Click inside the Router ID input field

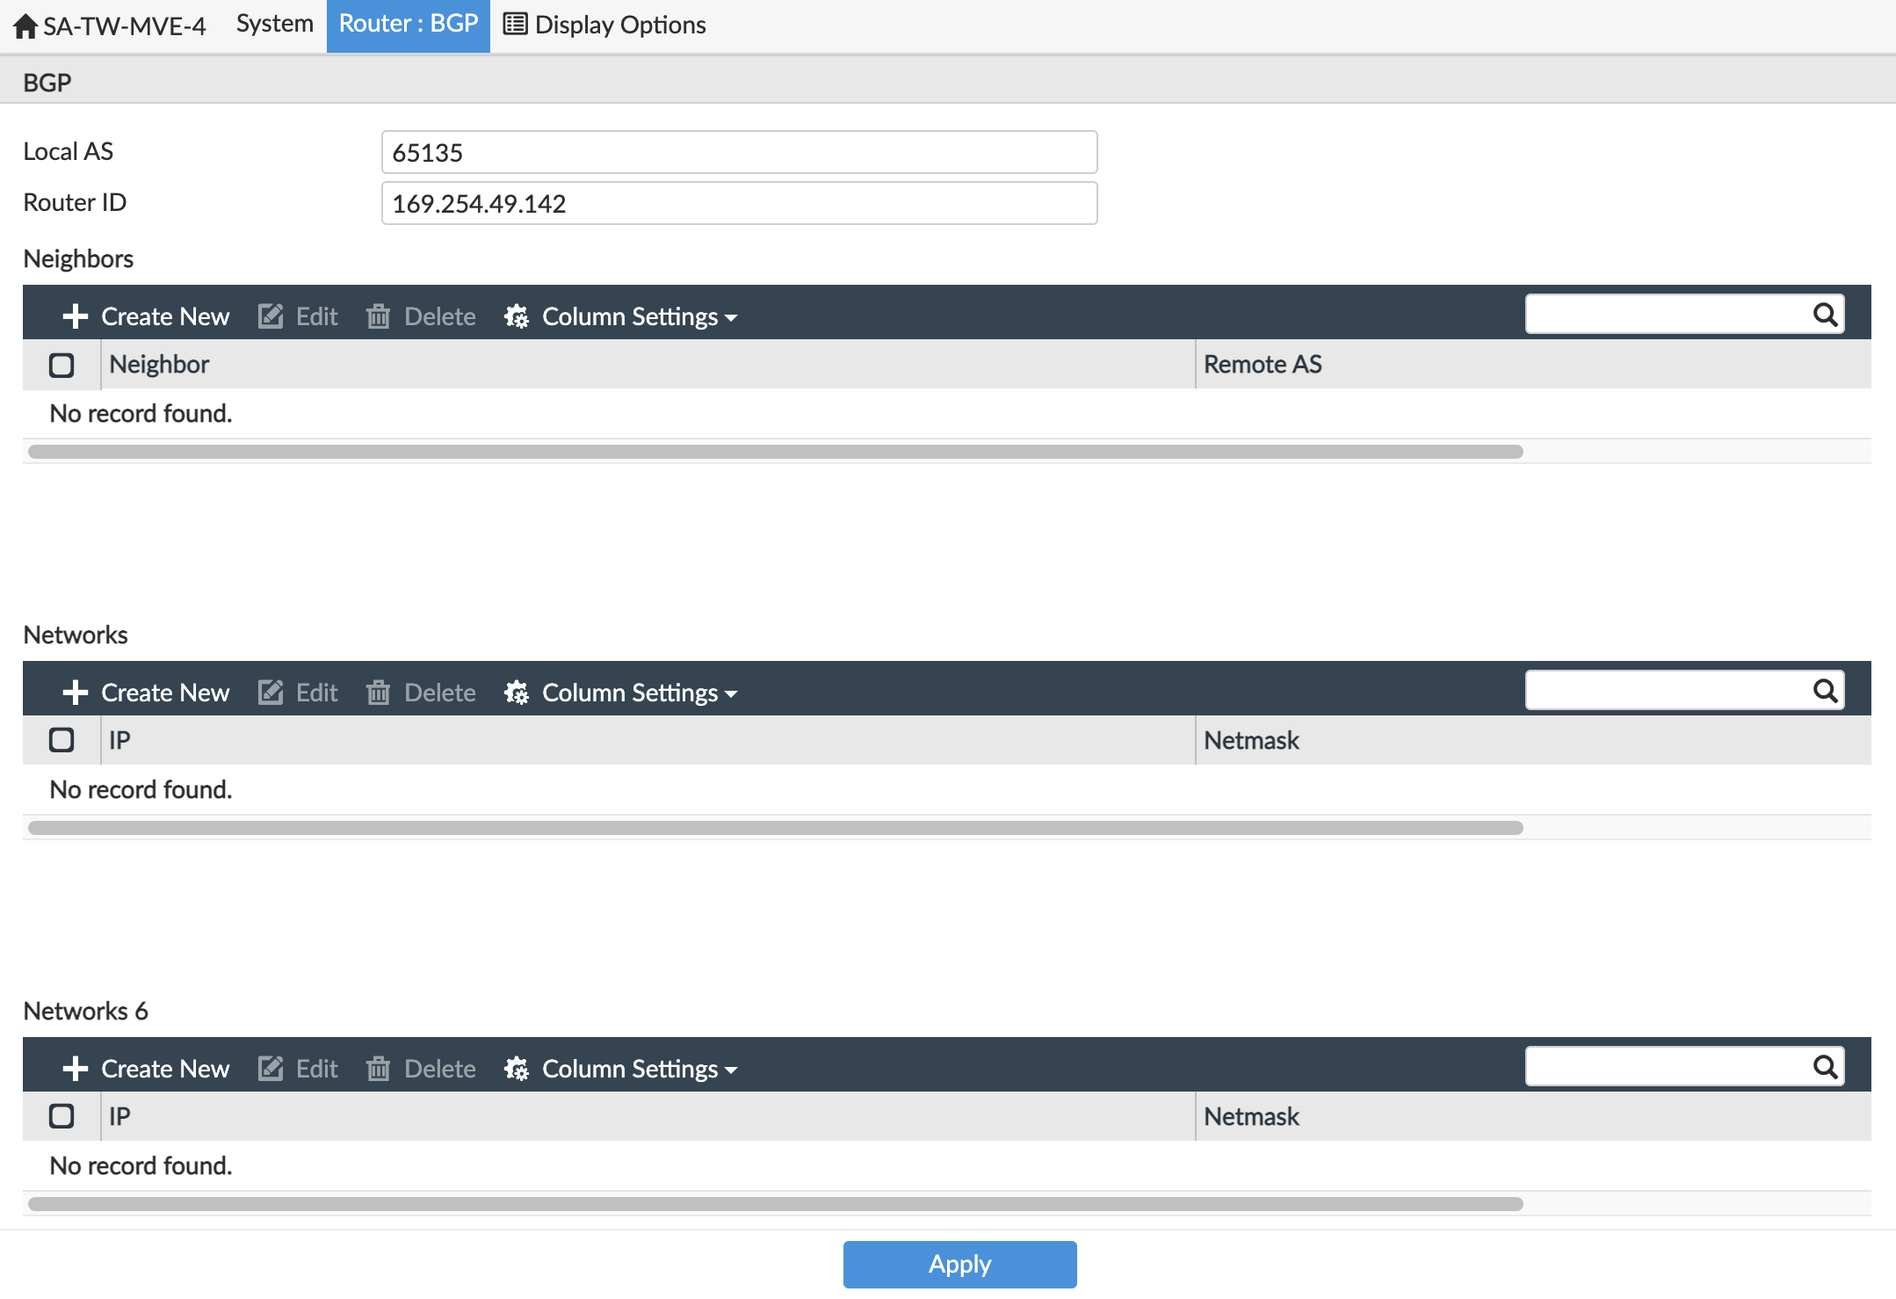pos(738,203)
